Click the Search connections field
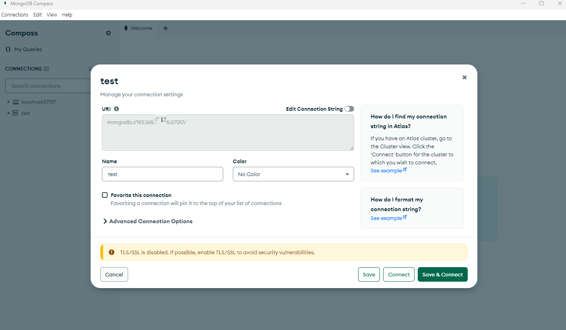 pyautogui.click(x=48, y=86)
